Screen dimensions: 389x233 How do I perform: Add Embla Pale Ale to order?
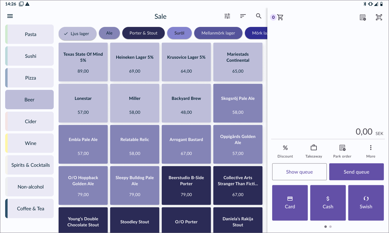click(83, 144)
